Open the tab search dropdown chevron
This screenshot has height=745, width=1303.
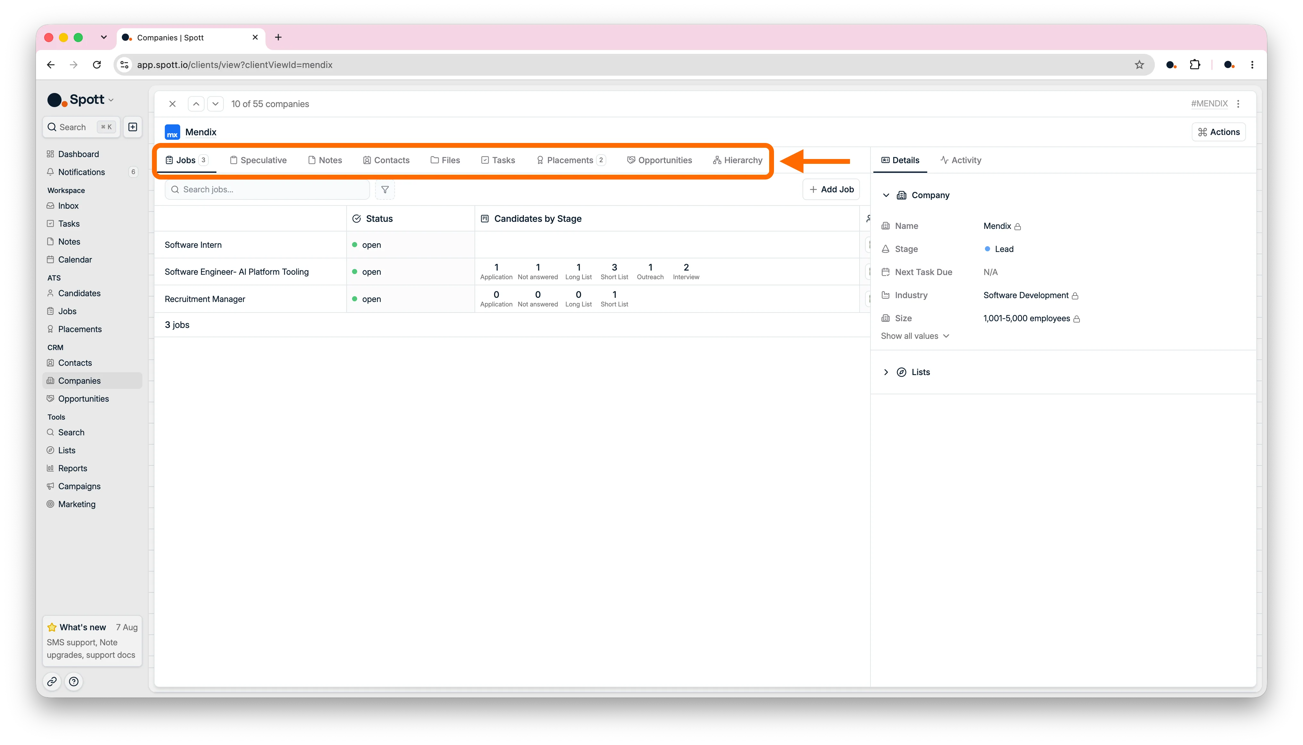point(104,38)
